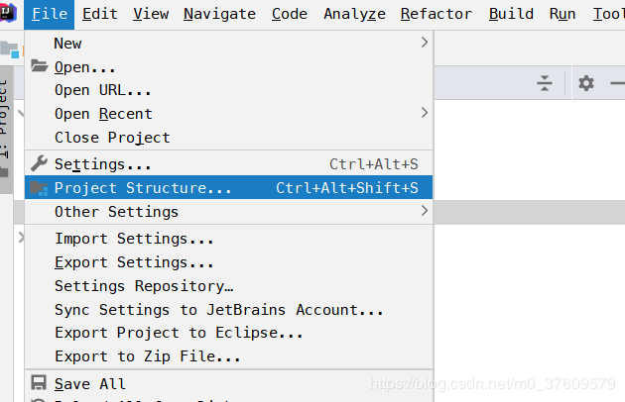Open the Navigate menu
Image resolution: width=625 pixels, height=402 pixels.
pyautogui.click(x=219, y=13)
